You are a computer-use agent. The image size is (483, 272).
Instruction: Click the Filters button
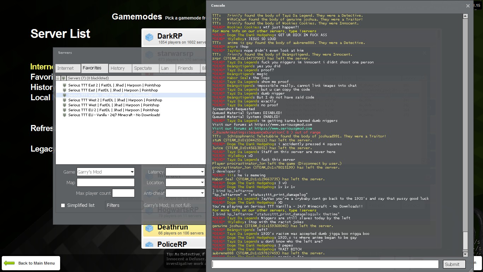pos(123,205)
